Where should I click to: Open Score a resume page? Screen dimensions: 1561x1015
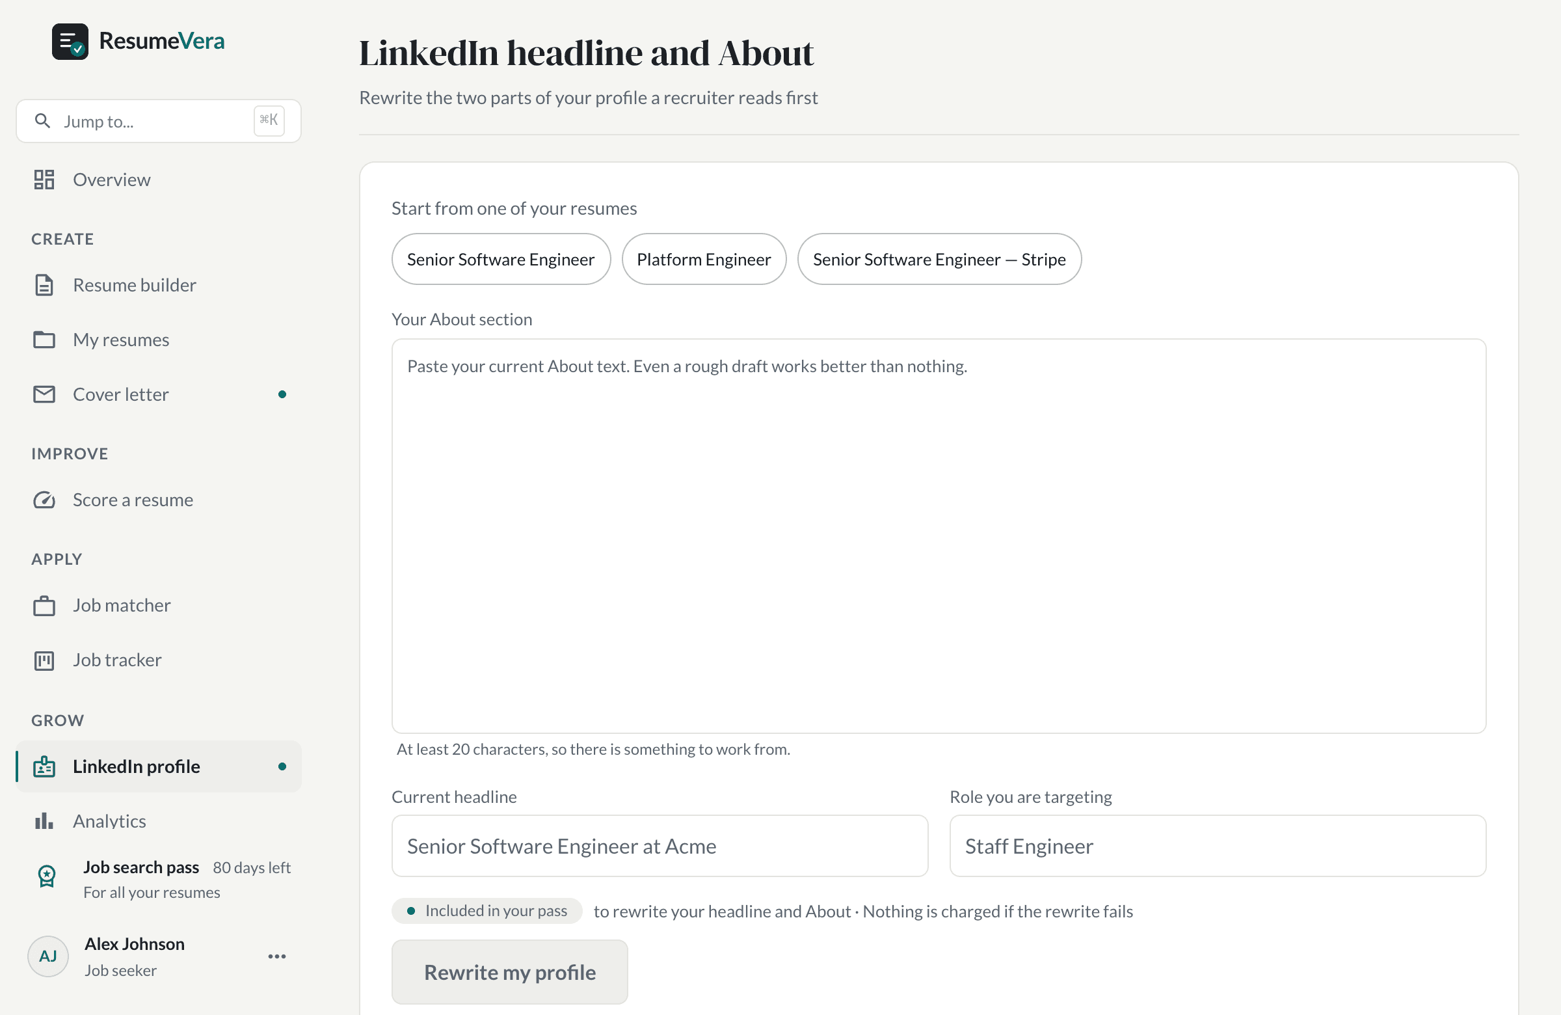(x=159, y=499)
